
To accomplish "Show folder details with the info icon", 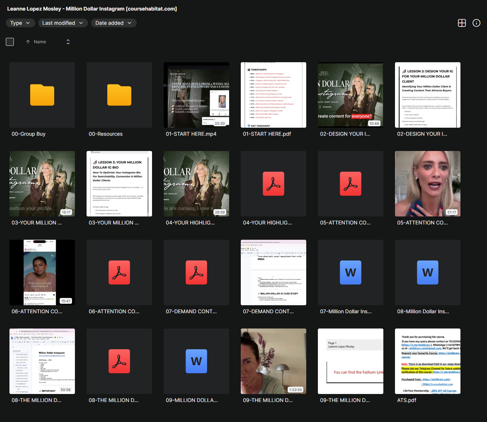I will tap(476, 23).
